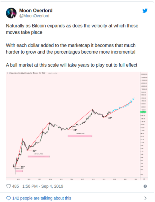Click the Twitter bird logo icon
155x202 pixels.
click(x=145, y=11)
